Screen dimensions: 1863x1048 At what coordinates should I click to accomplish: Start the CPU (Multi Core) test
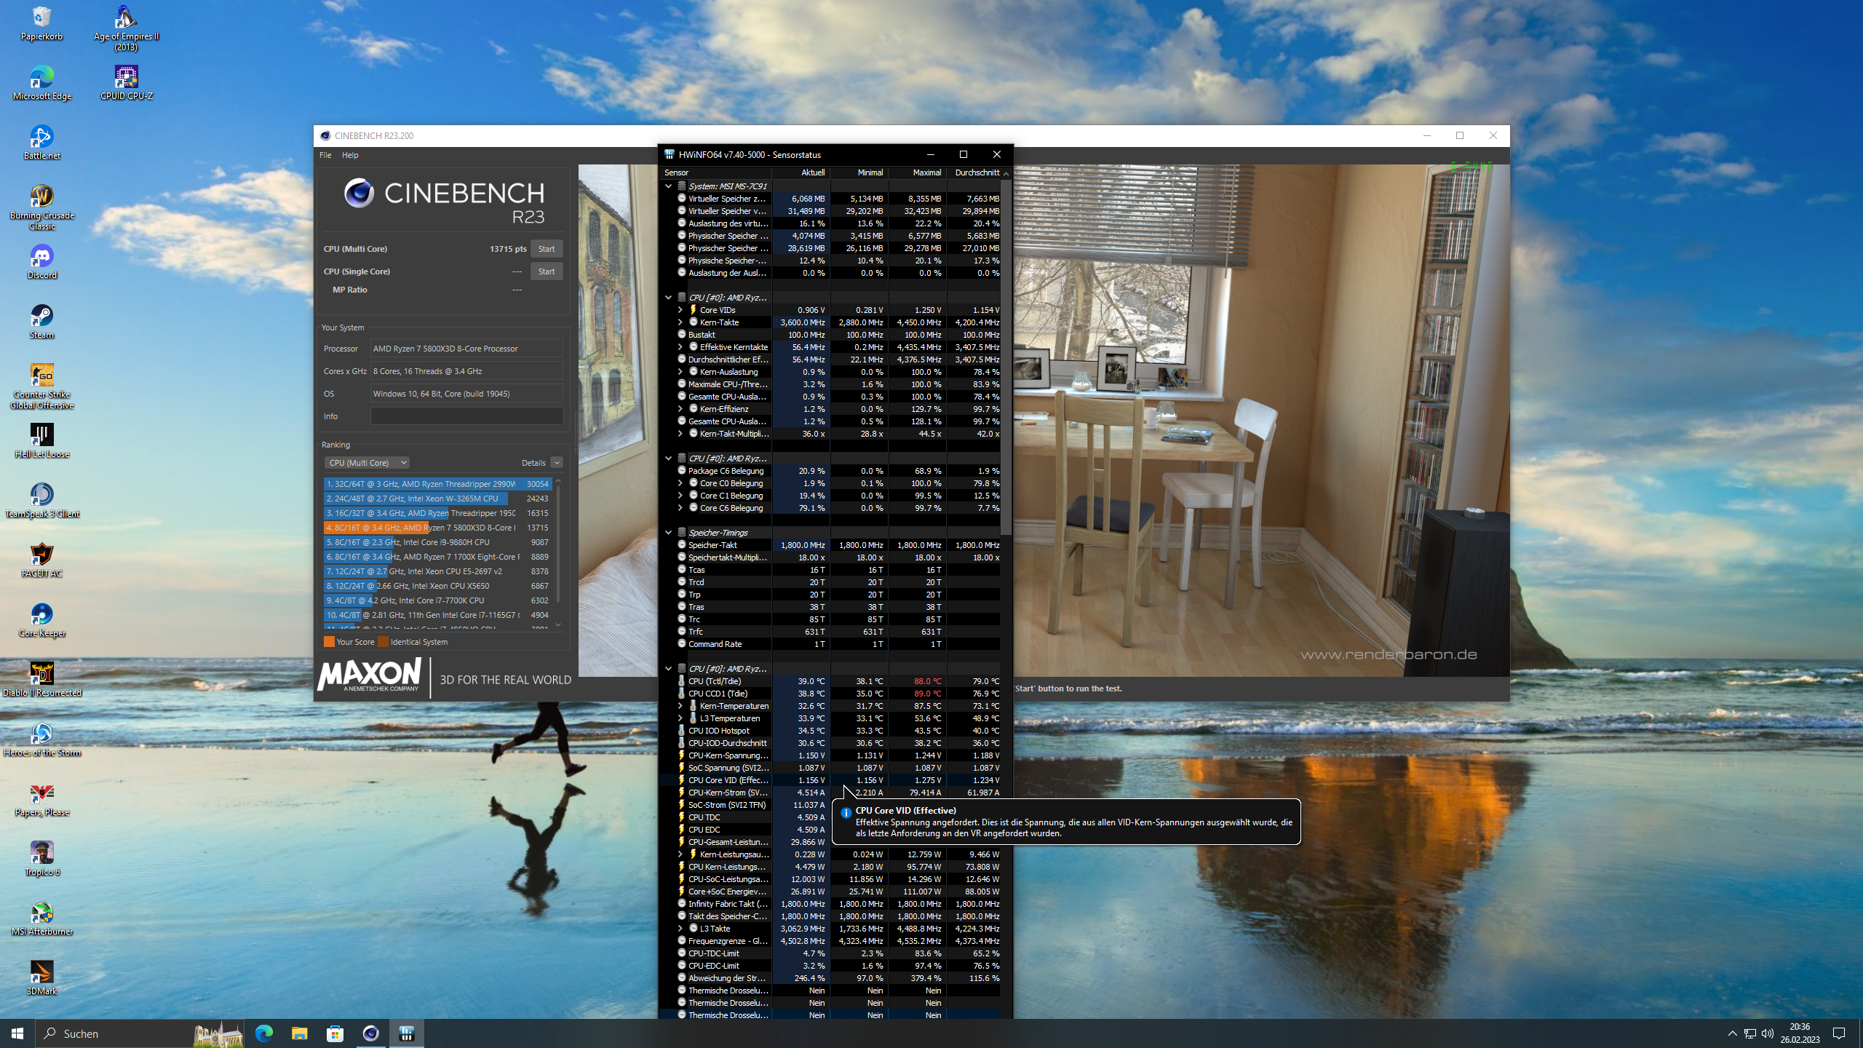pos(546,249)
